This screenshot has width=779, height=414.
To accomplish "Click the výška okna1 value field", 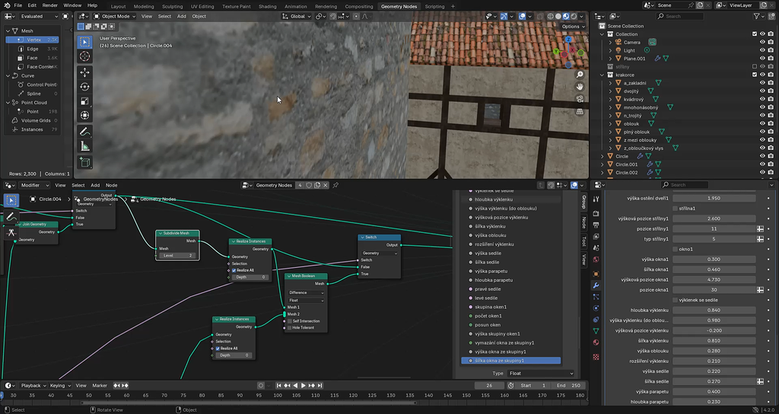I will pyautogui.click(x=714, y=259).
